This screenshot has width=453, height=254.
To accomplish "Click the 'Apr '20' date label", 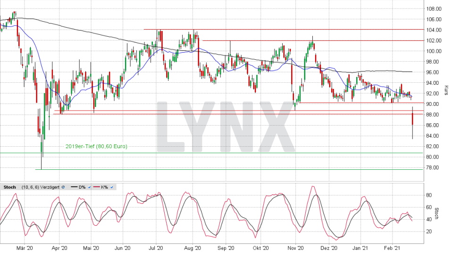I will tap(59, 248).
